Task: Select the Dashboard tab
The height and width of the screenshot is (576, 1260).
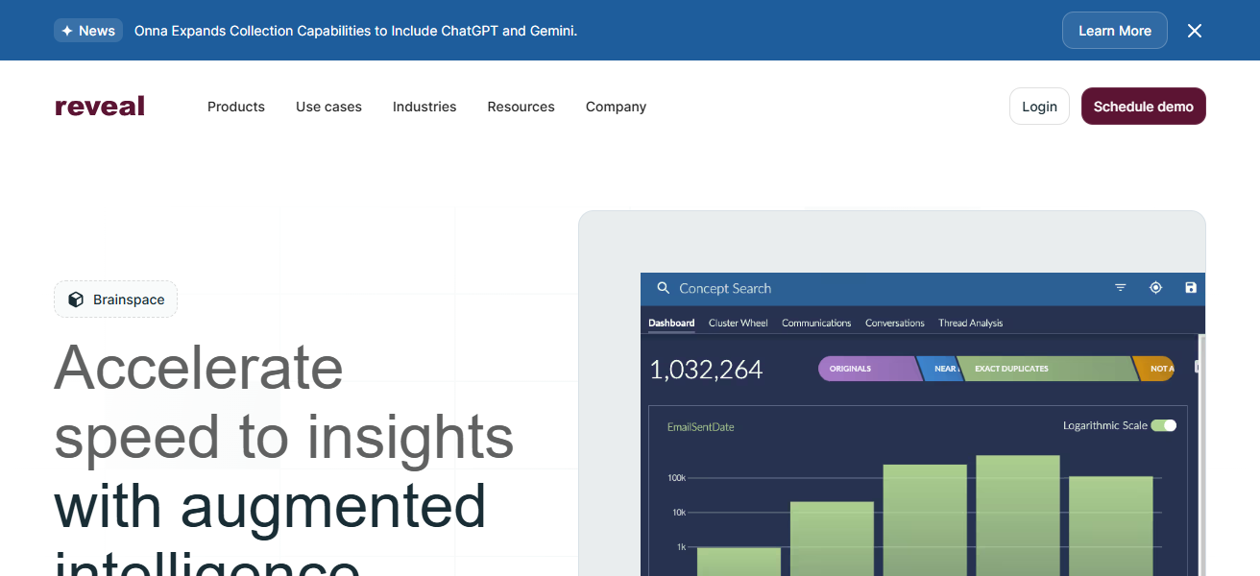Action: click(671, 324)
